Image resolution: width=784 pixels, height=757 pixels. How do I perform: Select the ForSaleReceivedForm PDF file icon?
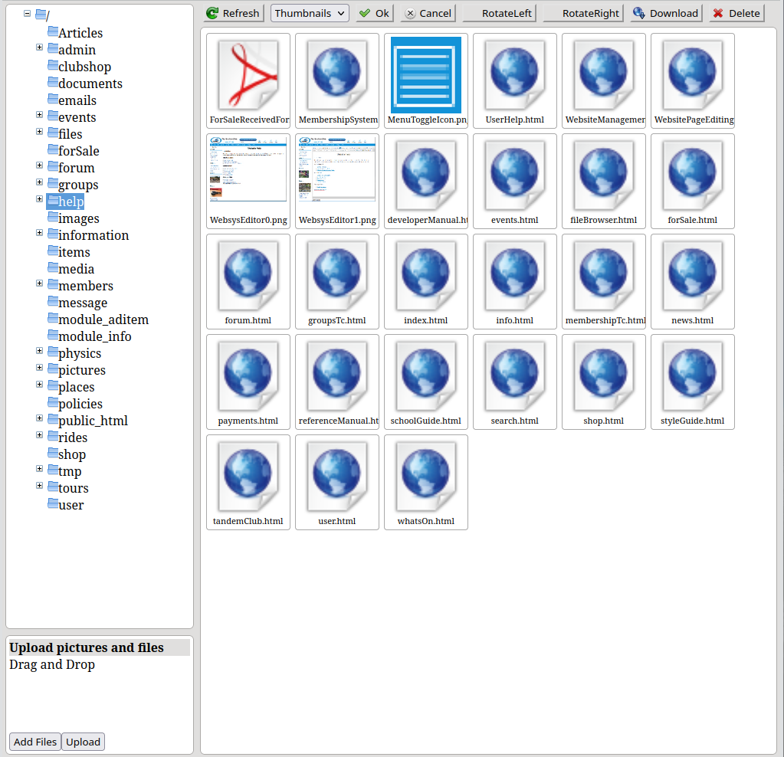tap(248, 75)
